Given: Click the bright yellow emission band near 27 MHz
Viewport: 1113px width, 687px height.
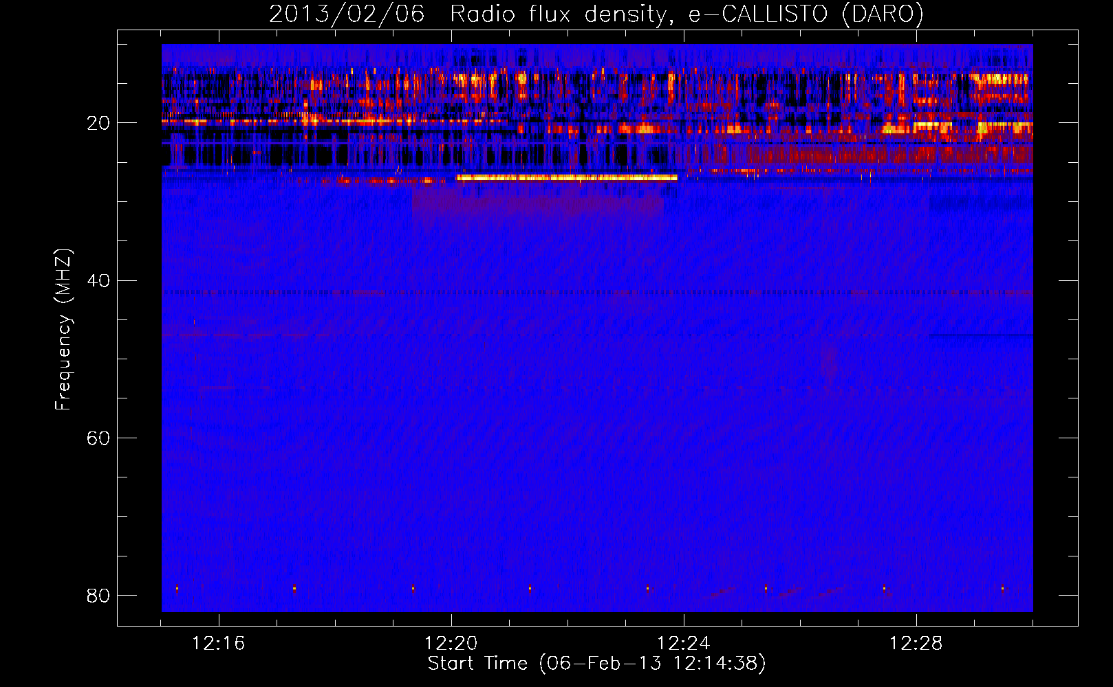Looking at the screenshot, I should click(567, 177).
